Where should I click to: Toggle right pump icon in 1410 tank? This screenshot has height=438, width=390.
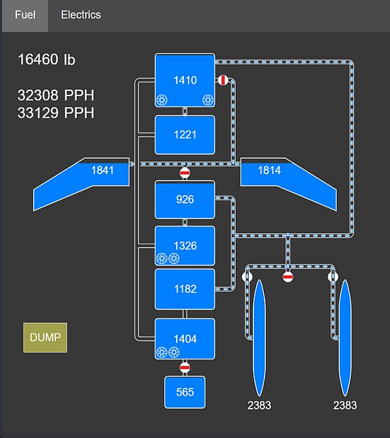208,99
